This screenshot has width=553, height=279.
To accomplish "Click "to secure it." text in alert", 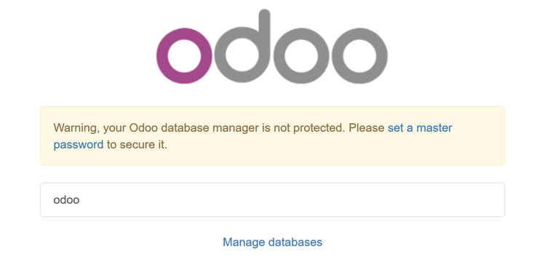I will pyautogui.click(x=137, y=144).
